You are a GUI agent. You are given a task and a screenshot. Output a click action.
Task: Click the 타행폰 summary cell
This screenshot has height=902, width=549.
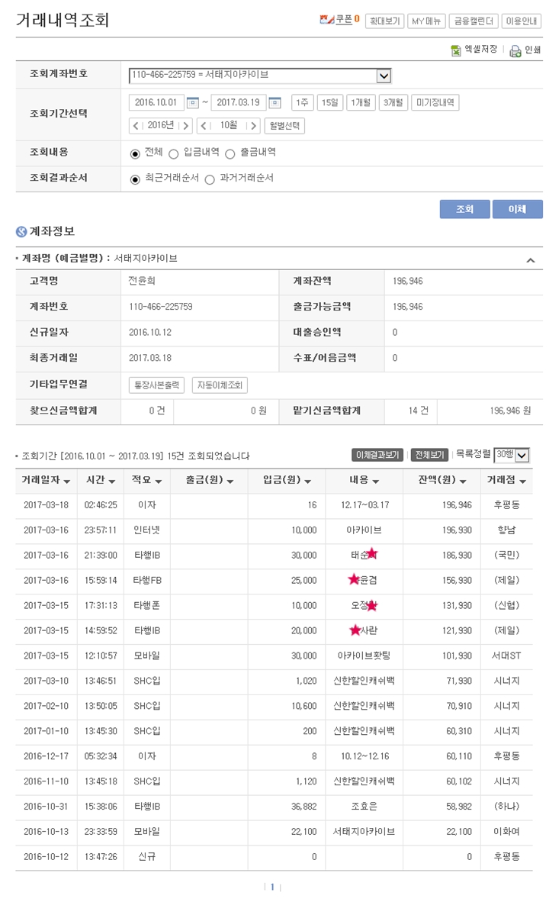146,606
